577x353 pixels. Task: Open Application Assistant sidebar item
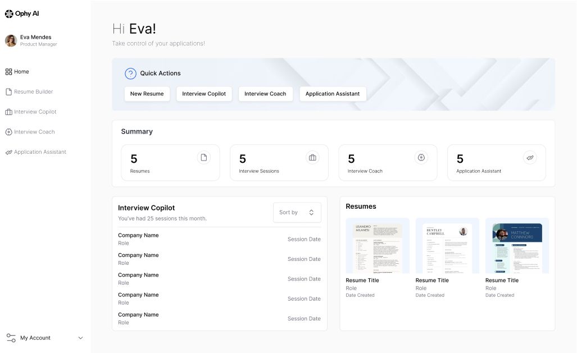pyautogui.click(x=40, y=152)
